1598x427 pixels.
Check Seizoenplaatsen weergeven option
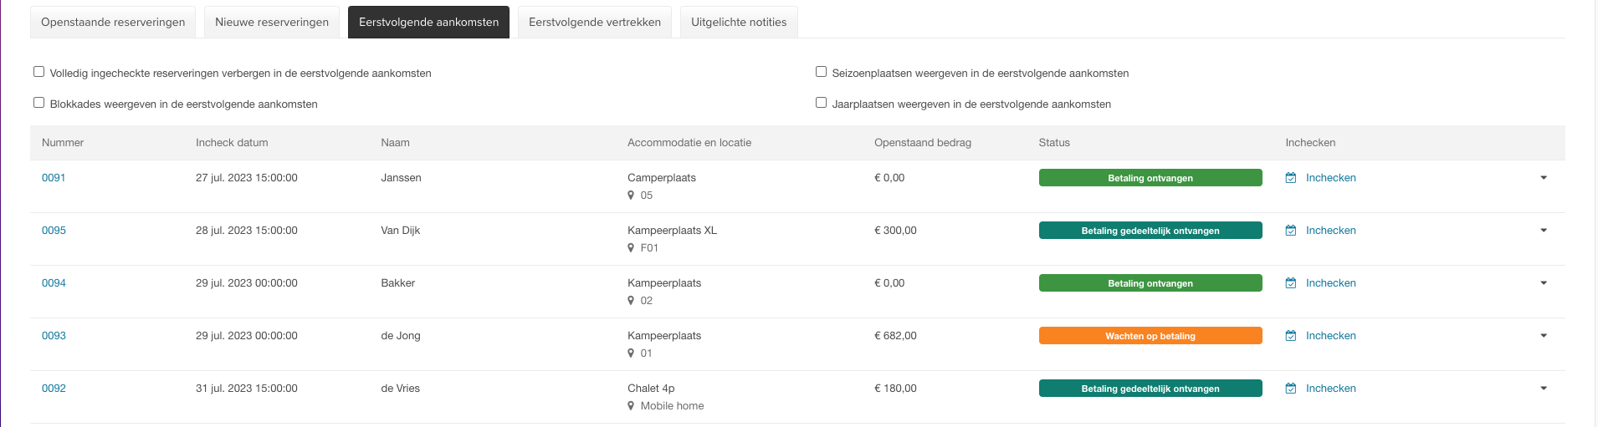pyautogui.click(x=821, y=72)
